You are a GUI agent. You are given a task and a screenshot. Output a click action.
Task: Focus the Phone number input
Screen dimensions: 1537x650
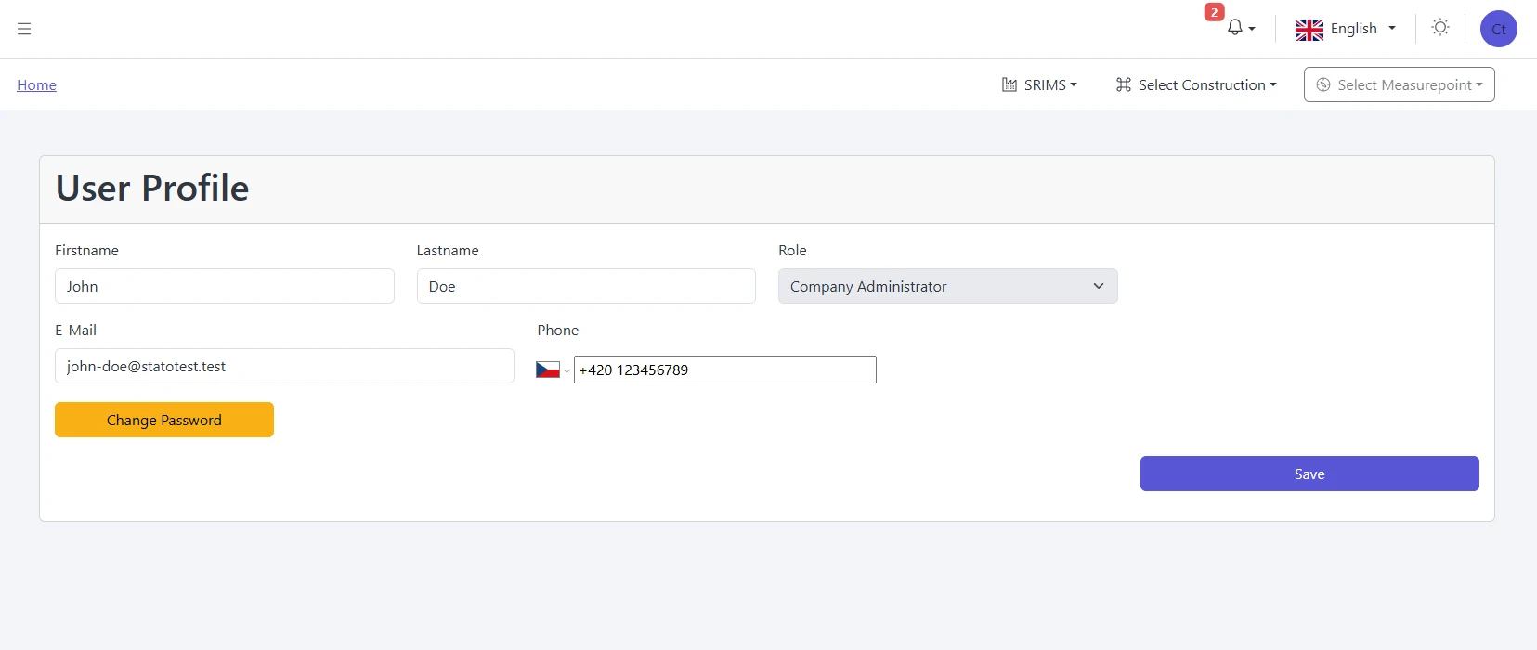[724, 370]
